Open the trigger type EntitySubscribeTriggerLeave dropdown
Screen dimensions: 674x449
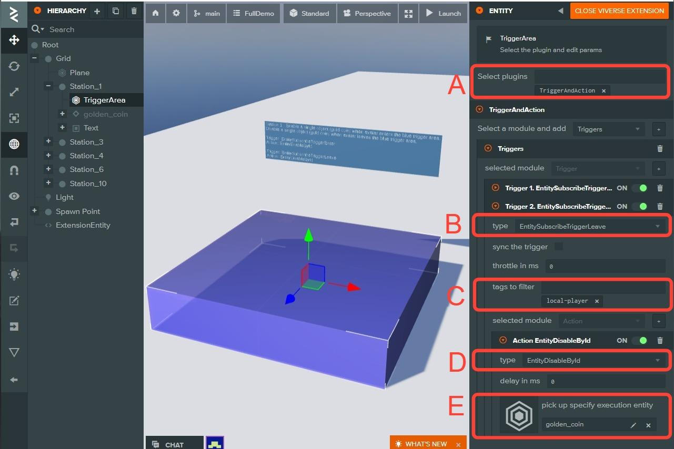coord(589,227)
